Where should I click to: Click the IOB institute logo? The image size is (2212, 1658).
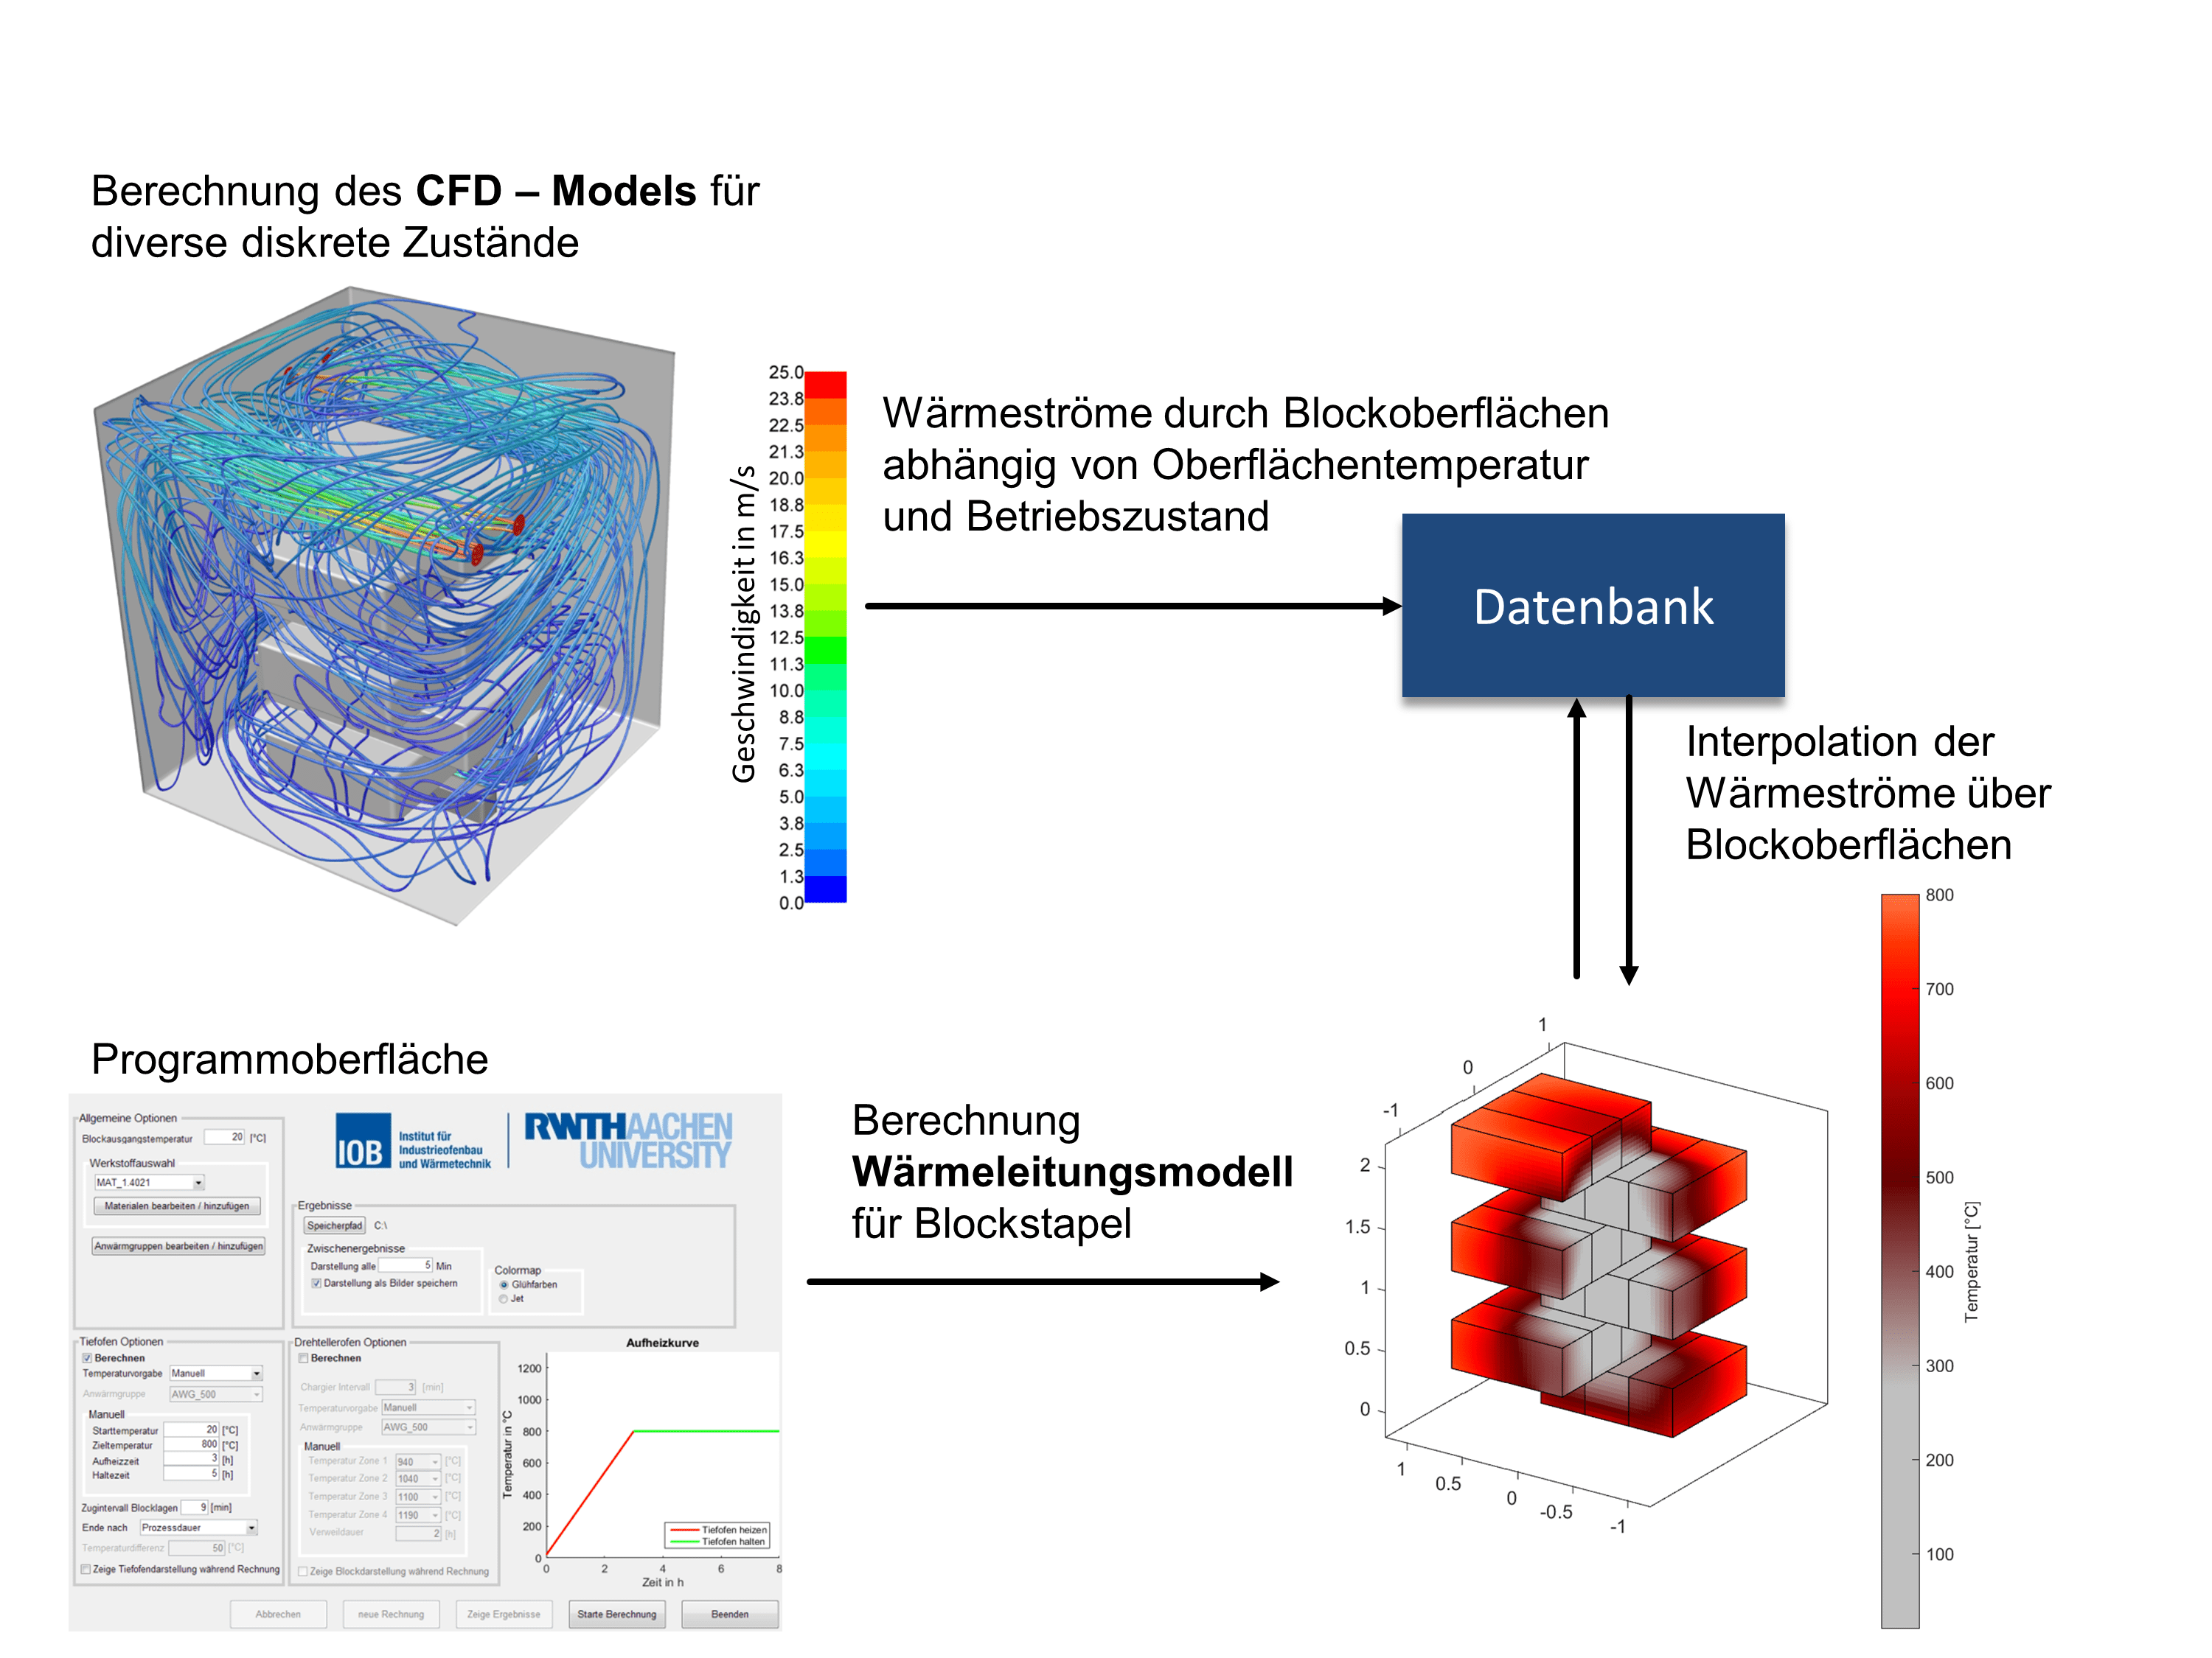(x=413, y=1140)
